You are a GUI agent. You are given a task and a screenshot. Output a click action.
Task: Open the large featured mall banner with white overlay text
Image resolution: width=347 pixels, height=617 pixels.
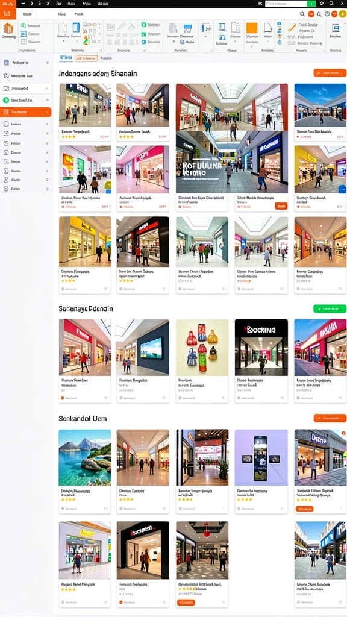pos(232,138)
